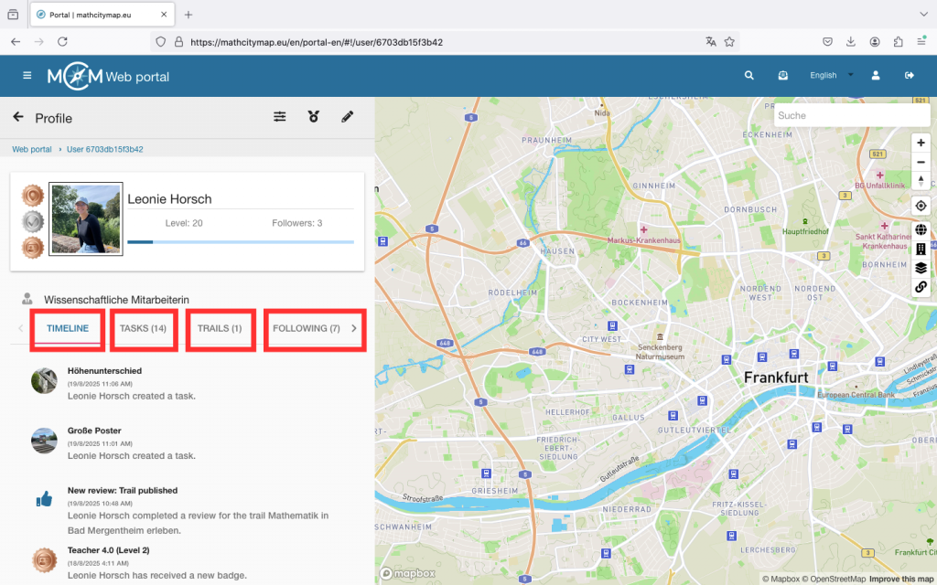Open map layers stack icon

point(921,268)
